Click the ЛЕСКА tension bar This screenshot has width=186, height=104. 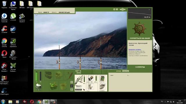(95, 73)
